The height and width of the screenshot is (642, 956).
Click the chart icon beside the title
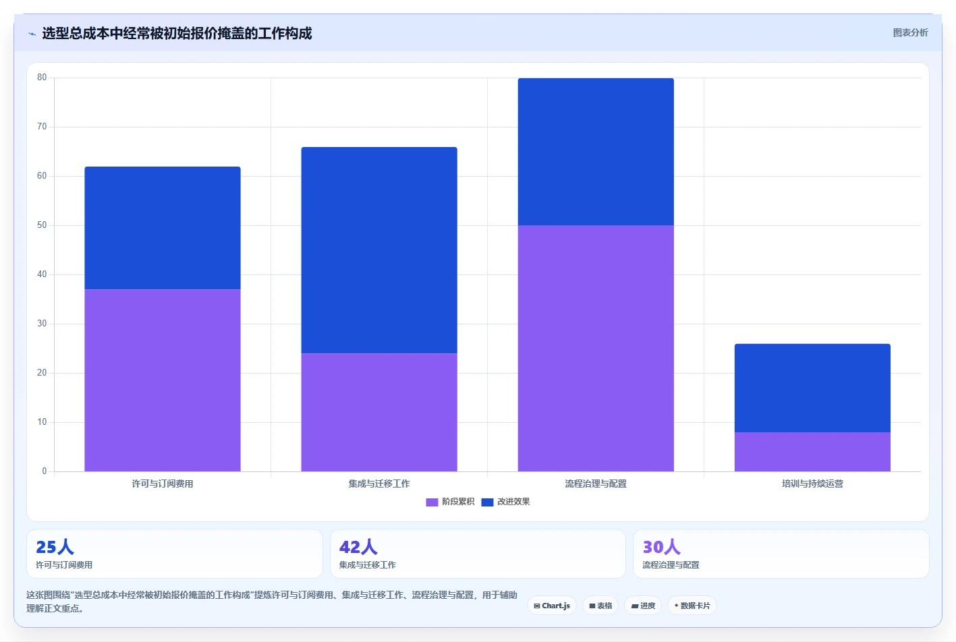point(32,34)
